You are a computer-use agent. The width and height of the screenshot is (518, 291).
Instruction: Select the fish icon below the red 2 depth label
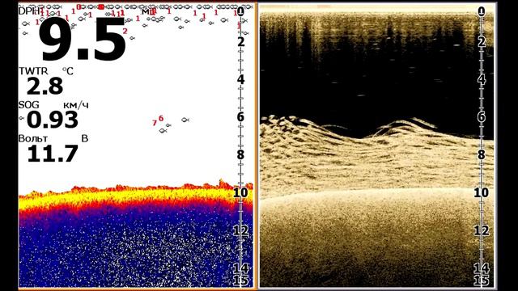pyautogui.click(x=132, y=38)
